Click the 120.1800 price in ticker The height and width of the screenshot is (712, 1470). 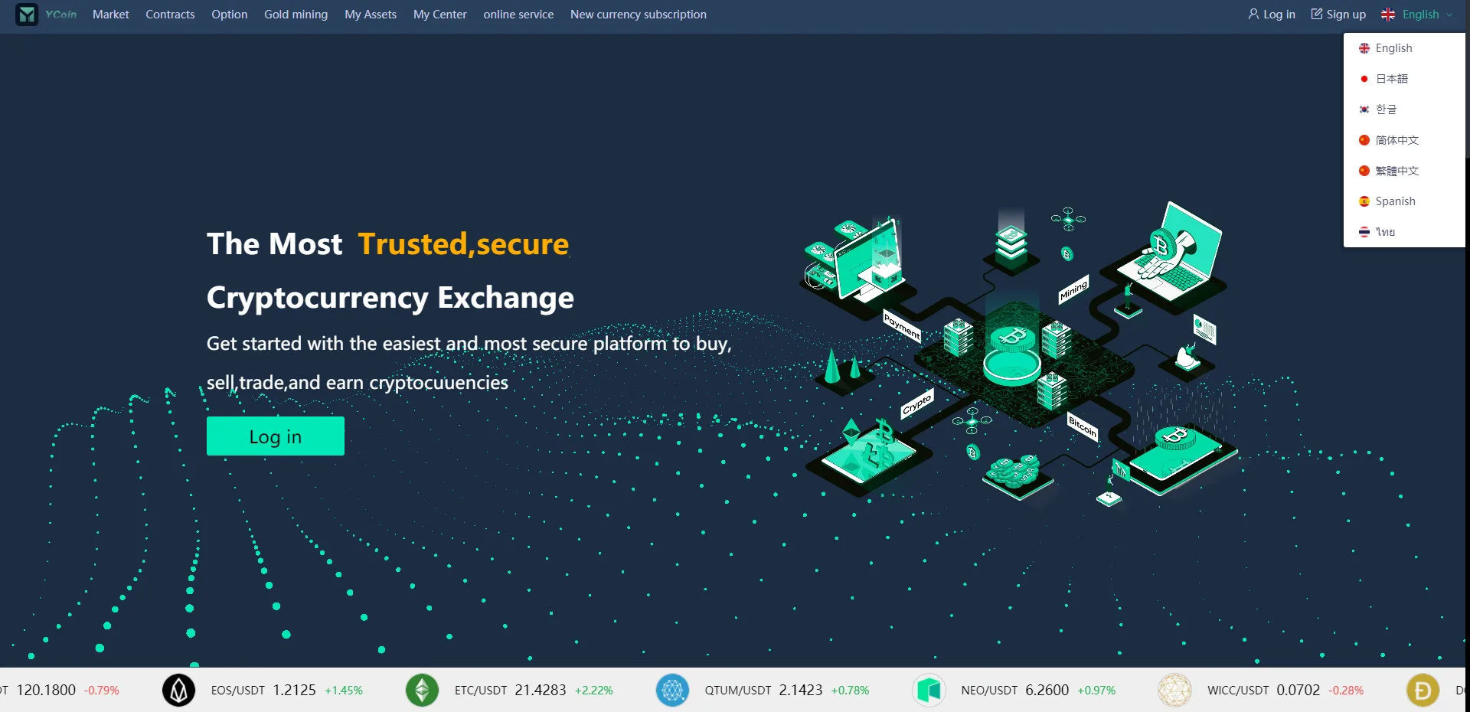(46, 690)
